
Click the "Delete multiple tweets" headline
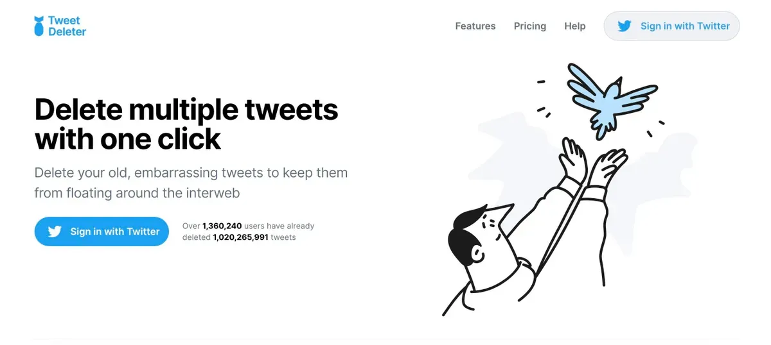[x=186, y=110]
